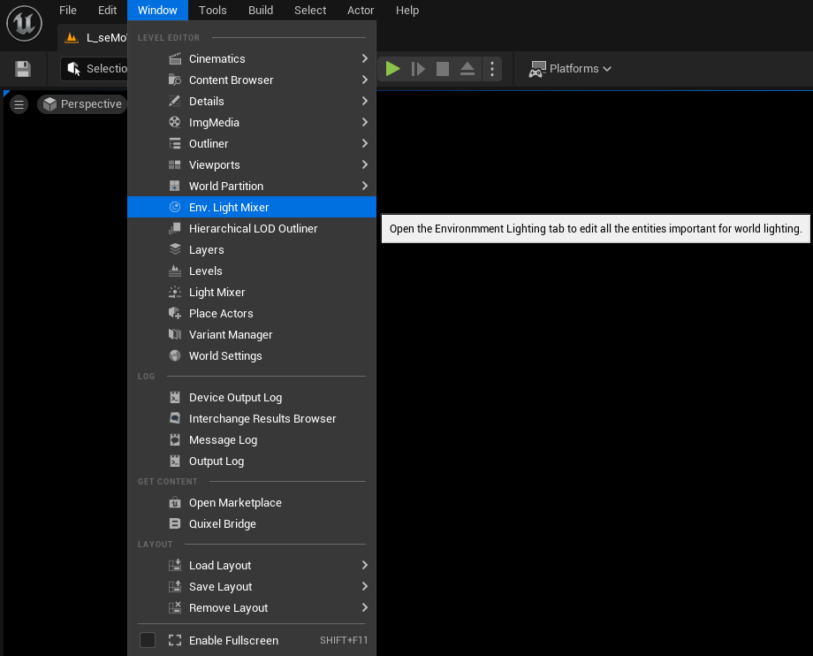Image resolution: width=813 pixels, height=656 pixels.
Task: Expand the Outliner submenu arrow
Action: click(364, 143)
